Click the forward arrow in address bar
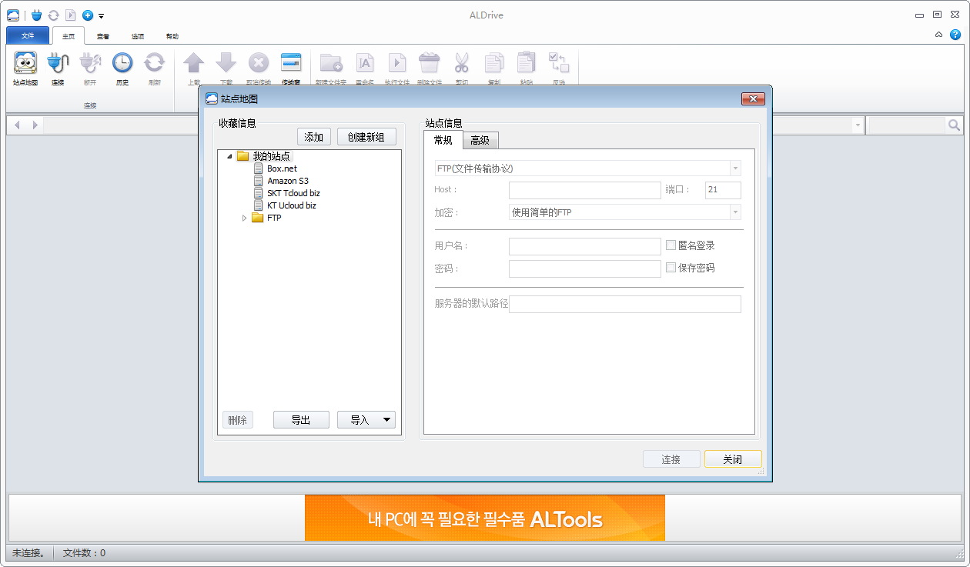Image resolution: width=970 pixels, height=567 pixels. point(35,125)
